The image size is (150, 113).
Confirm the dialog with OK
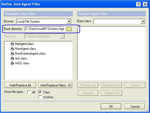pos(111,106)
